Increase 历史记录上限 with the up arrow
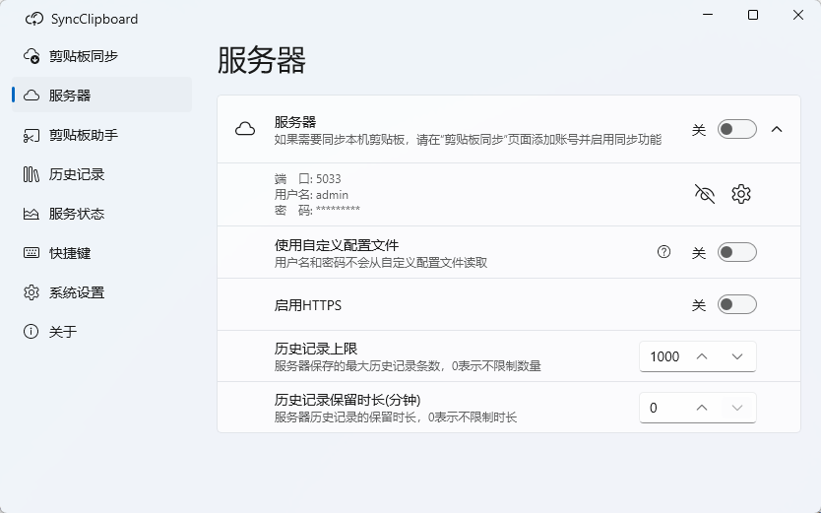Screen dimensions: 821x513 [x=702, y=356]
